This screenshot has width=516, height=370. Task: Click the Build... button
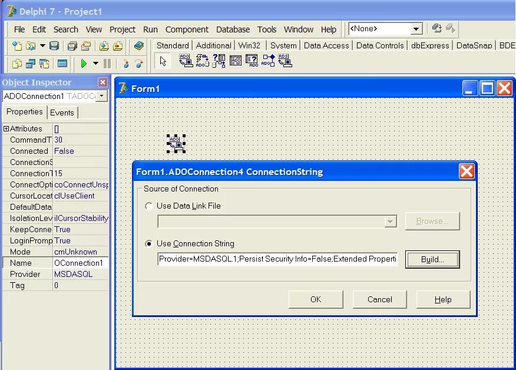432,259
